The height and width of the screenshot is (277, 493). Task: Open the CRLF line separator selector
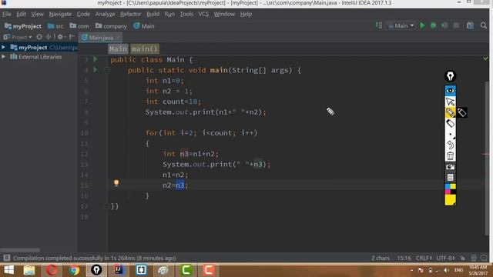coord(424,259)
